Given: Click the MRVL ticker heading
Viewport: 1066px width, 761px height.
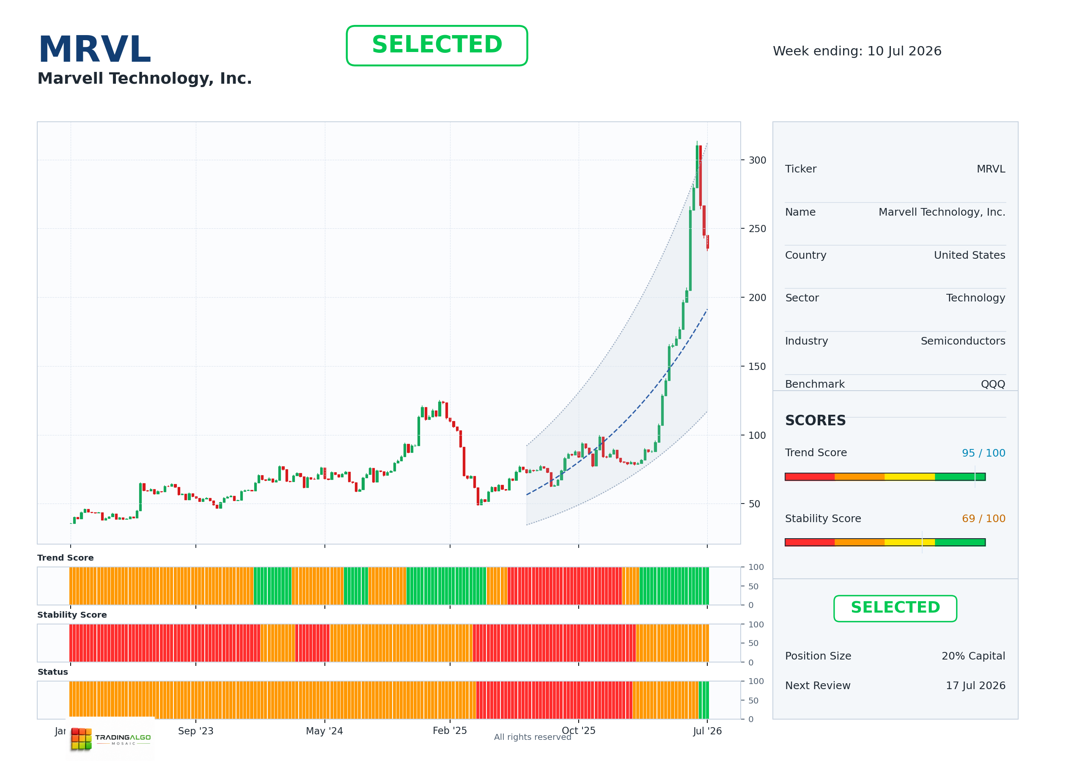Looking at the screenshot, I should point(95,49).
